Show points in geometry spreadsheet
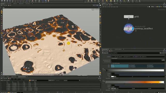The height and width of the screenshot is (93, 166). pos(30,80)
